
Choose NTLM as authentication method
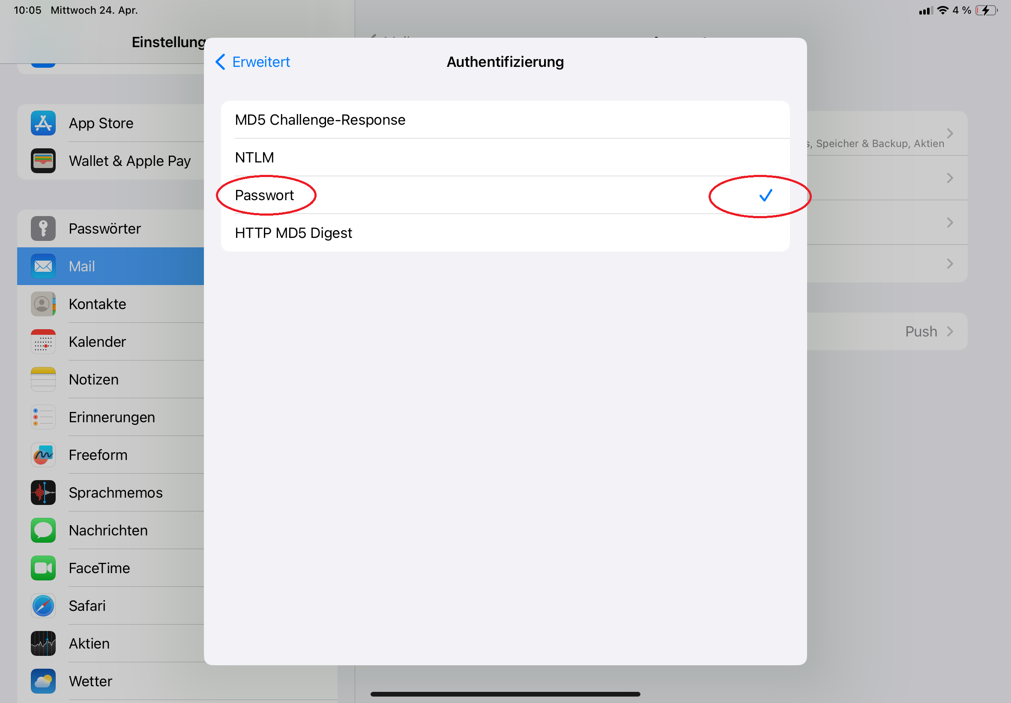point(505,157)
